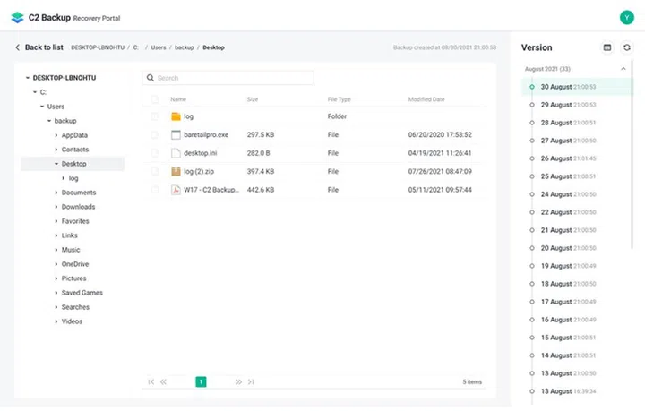Screen dimensions: 645x411
Task: Select the log subfolder under Desktop in tree
Action: click(73, 178)
